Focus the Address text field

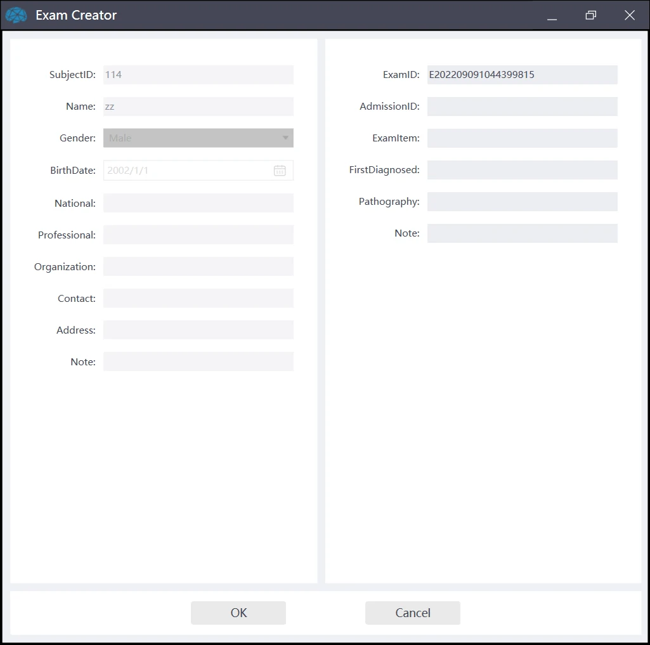coord(198,330)
